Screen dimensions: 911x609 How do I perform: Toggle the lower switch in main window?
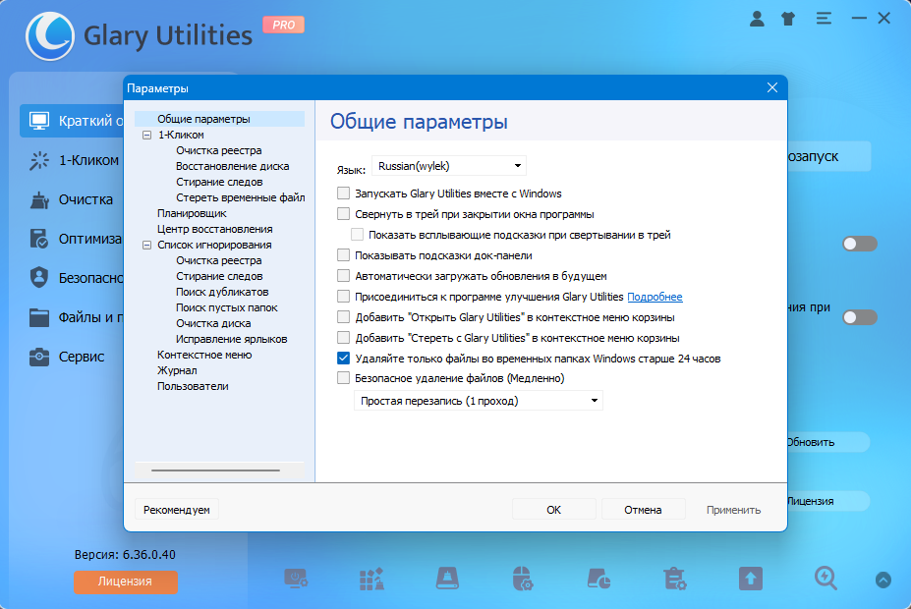click(860, 317)
